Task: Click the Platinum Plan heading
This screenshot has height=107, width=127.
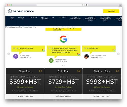Action: coord(102,71)
